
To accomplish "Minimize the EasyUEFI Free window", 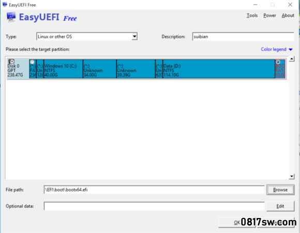I will pyautogui.click(x=255, y=5).
